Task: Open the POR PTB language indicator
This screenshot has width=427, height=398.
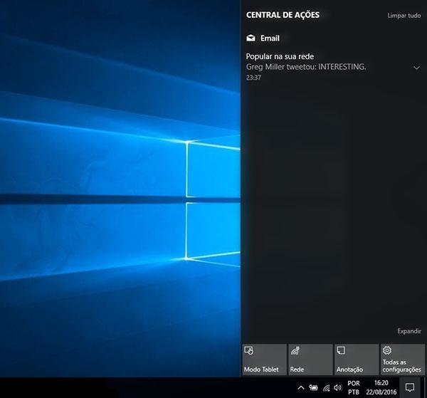Action: point(354,387)
